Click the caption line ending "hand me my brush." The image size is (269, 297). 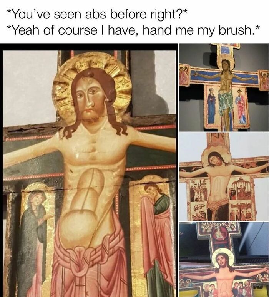pyautogui.click(x=133, y=30)
